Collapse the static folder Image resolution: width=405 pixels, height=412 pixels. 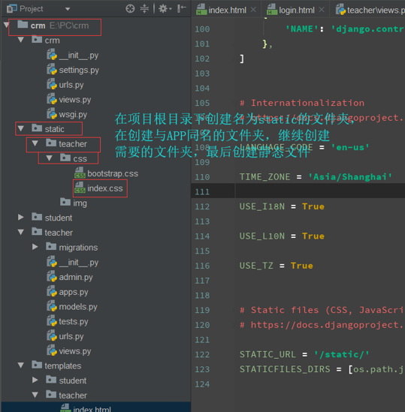tap(21, 129)
